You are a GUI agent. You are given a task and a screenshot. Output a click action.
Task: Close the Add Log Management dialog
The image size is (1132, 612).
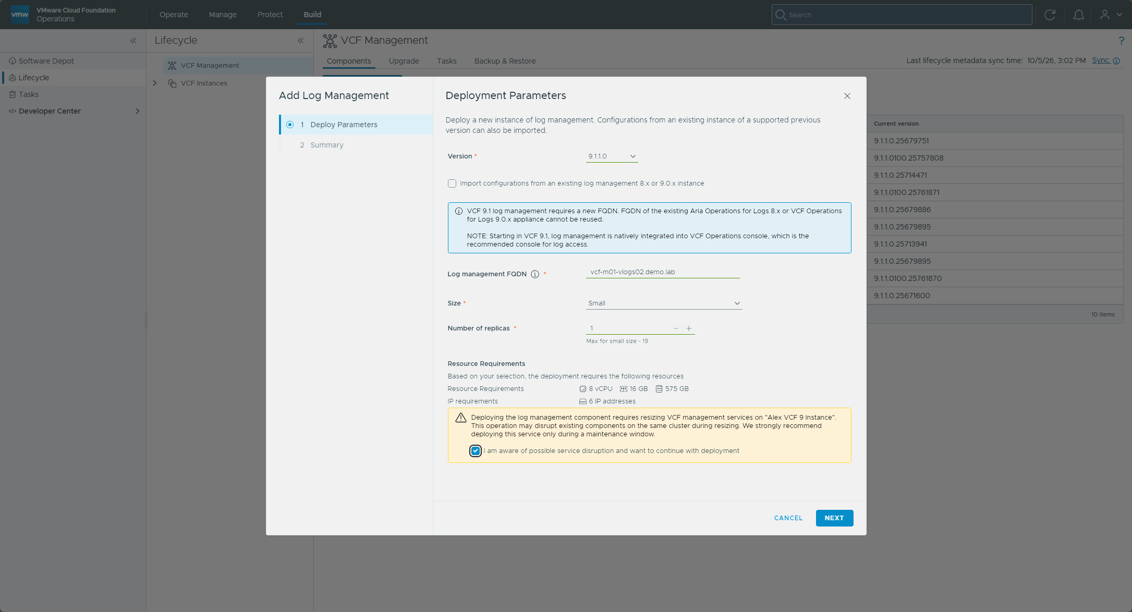coord(847,96)
